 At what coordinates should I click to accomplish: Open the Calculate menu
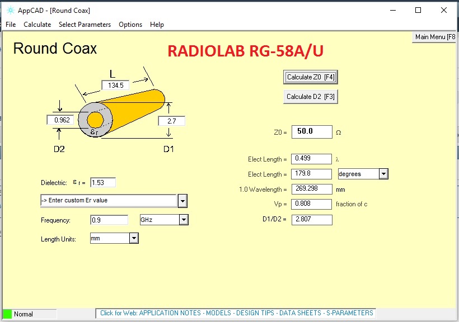click(38, 25)
